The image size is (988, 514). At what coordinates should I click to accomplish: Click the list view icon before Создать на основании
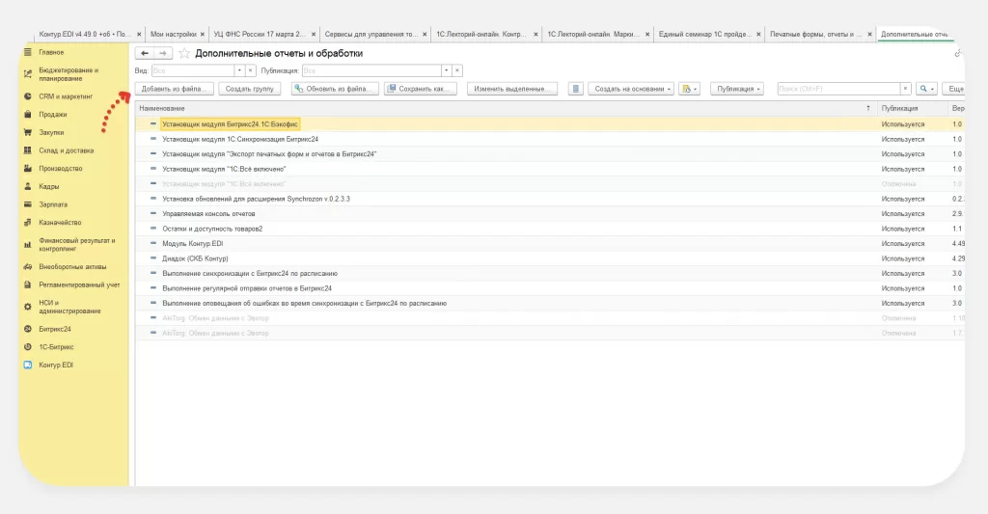coord(576,89)
